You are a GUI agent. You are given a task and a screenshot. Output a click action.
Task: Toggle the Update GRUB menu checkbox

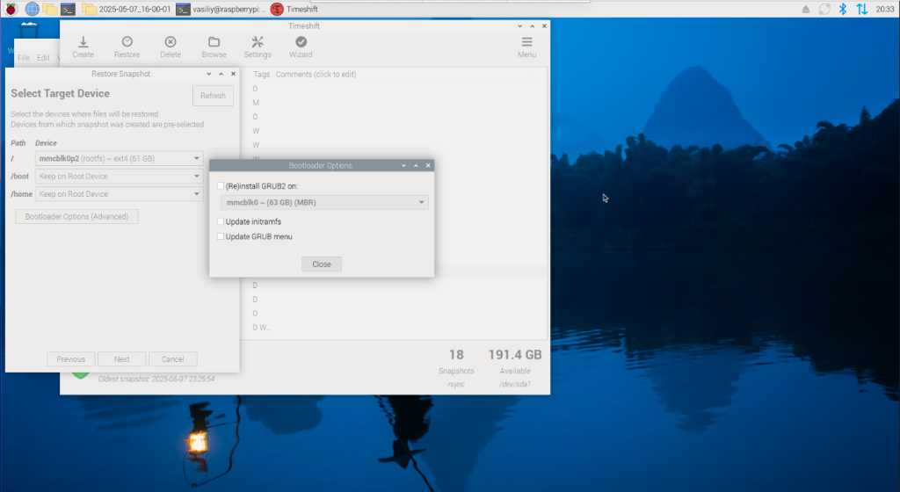[221, 236]
